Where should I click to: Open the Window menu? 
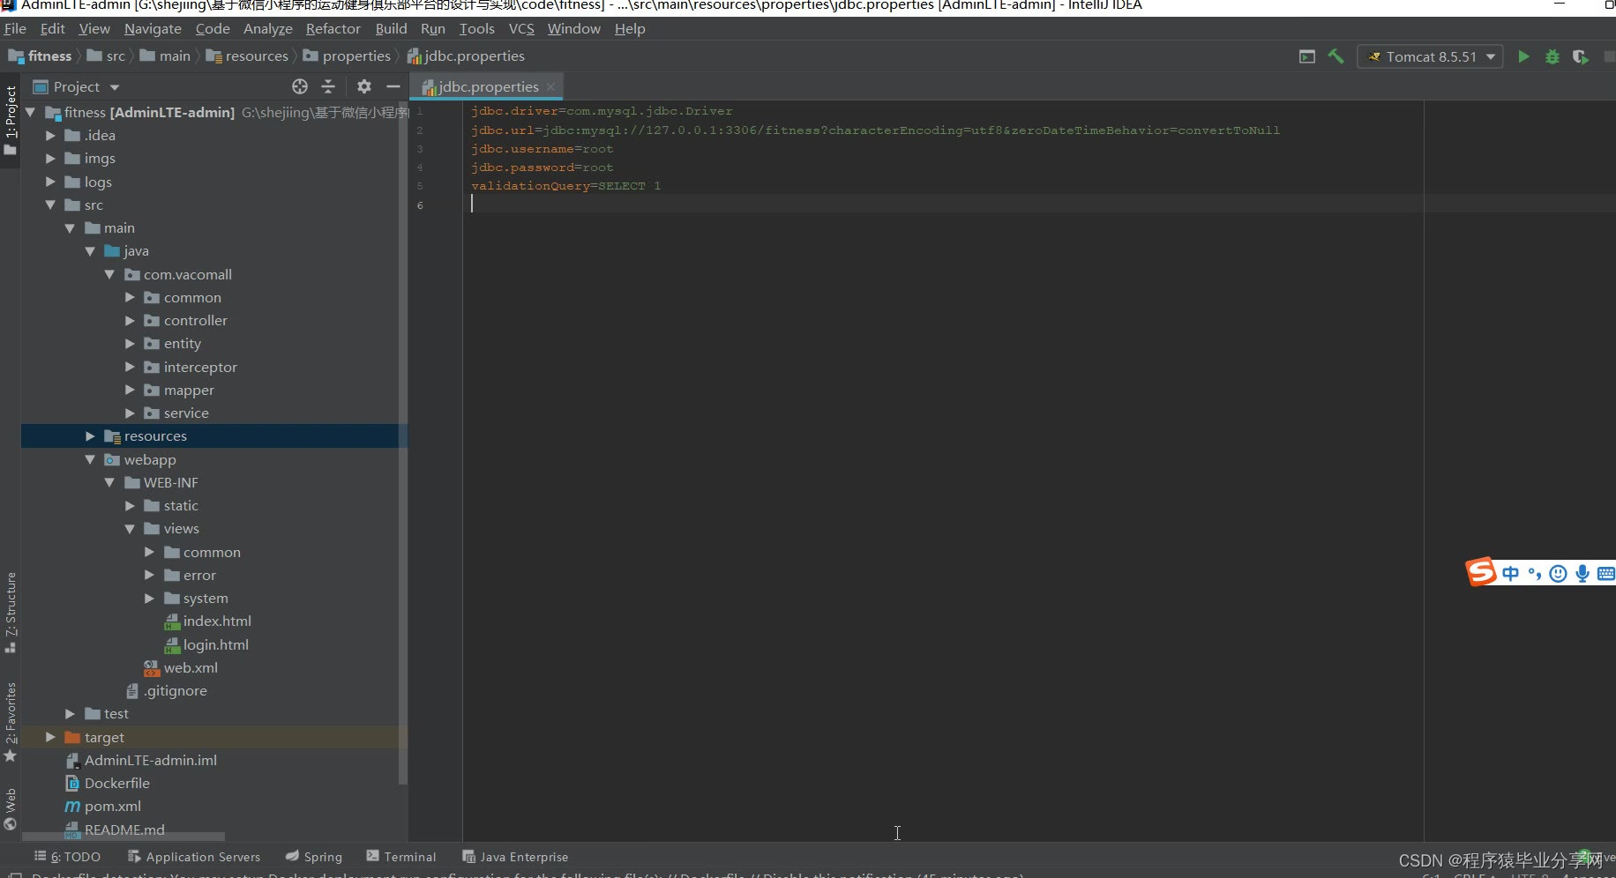[574, 28]
